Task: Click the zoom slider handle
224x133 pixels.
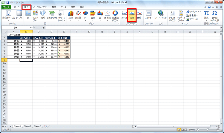Action: [208, 130]
